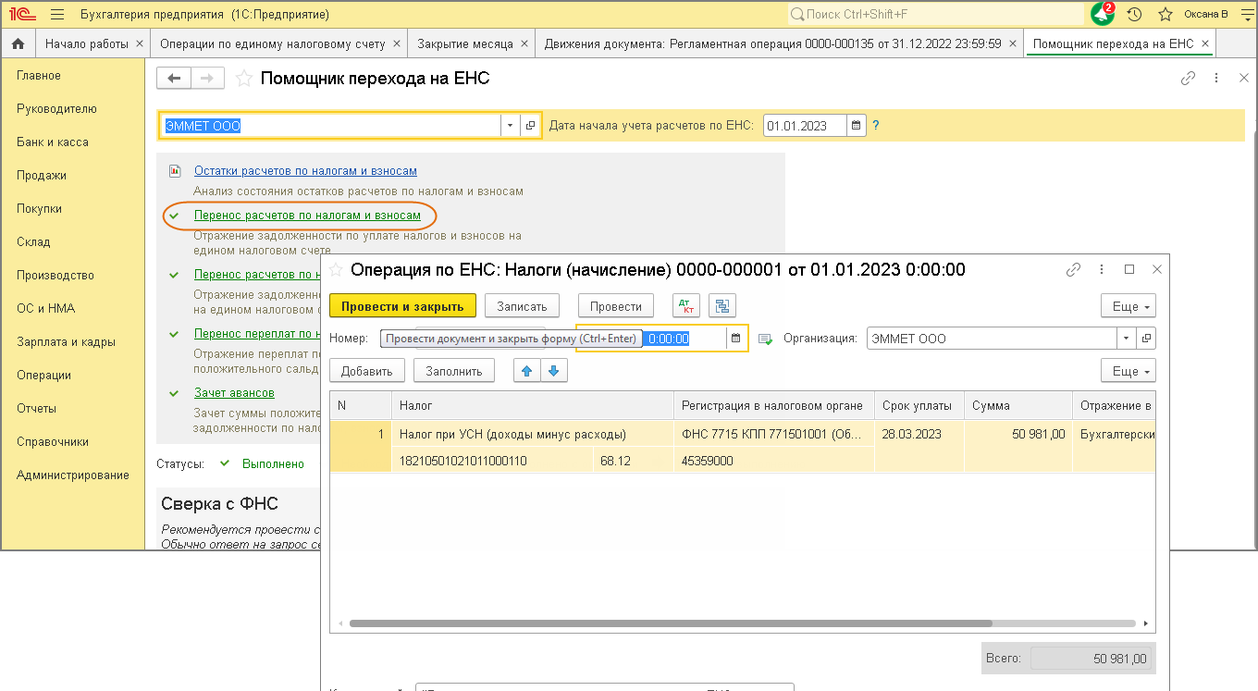
Task: Open calendar for Дата начала учета
Action: [x=857, y=125]
